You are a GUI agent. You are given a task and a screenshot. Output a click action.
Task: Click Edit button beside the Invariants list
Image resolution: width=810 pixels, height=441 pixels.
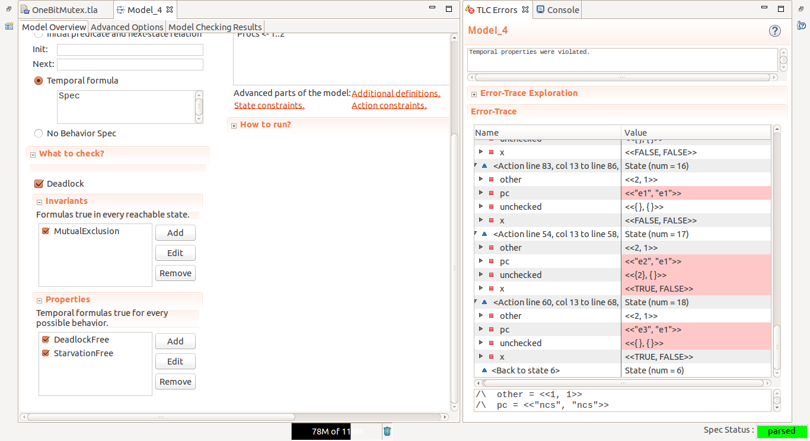(x=176, y=253)
